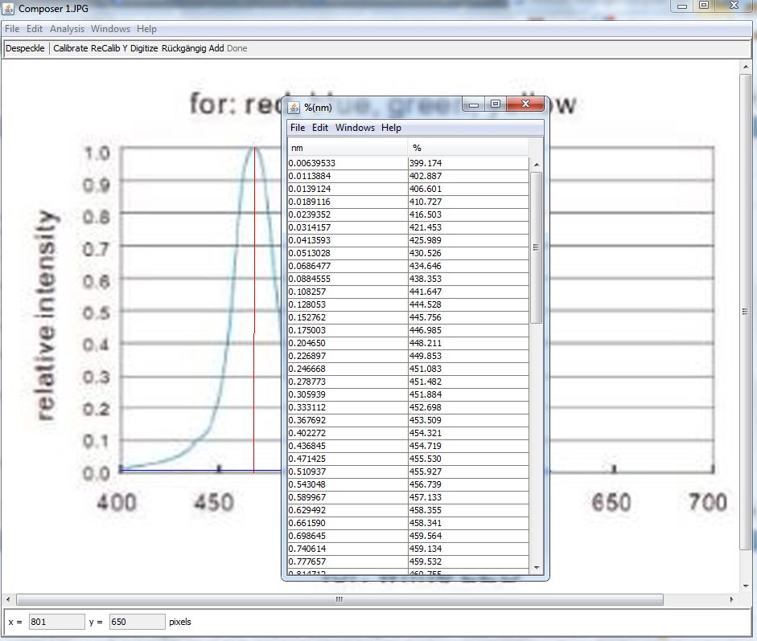The height and width of the screenshot is (641, 757).
Task: Click the Java icon in %(nm) title bar
Action: click(294, 107)
